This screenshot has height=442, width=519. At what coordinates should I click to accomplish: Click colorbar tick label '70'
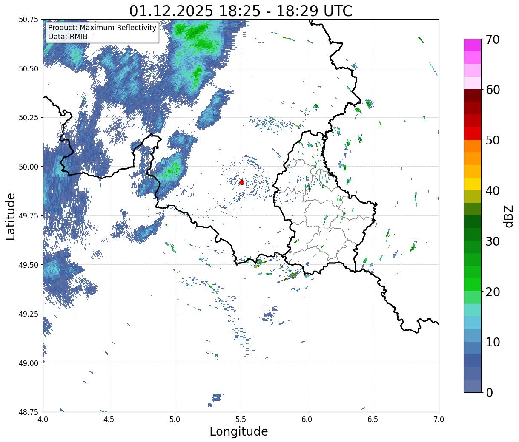(x=493, y=40)
